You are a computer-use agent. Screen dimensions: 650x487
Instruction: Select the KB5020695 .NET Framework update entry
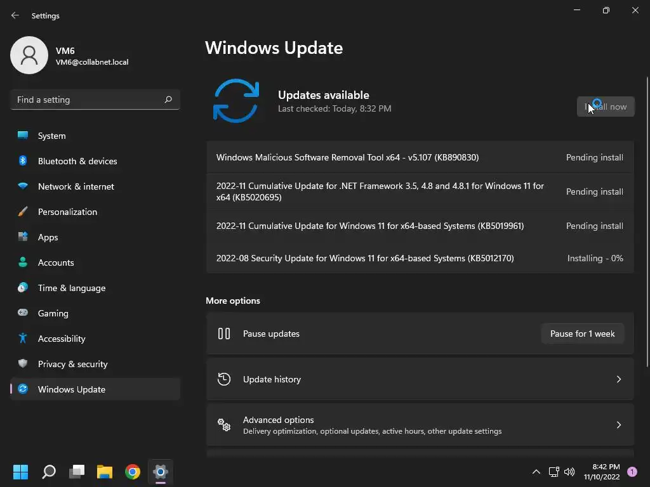420,192
